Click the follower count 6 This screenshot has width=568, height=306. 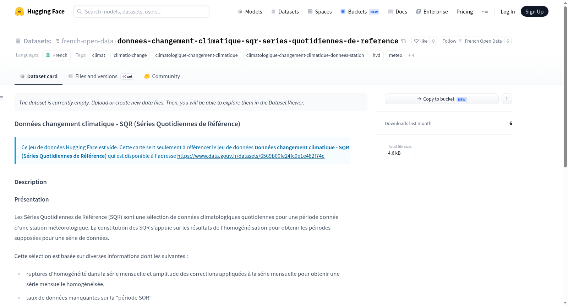508,41
